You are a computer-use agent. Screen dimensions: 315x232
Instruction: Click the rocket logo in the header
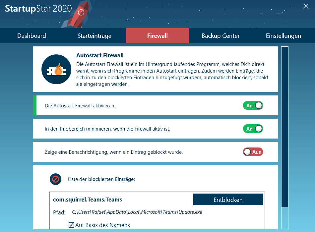[77, 15]
